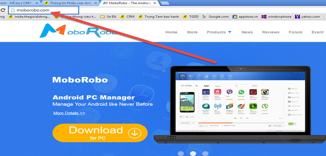326x156 pixels.
Task: Open the insite.thegioididong bookmark
Action: 29,17
